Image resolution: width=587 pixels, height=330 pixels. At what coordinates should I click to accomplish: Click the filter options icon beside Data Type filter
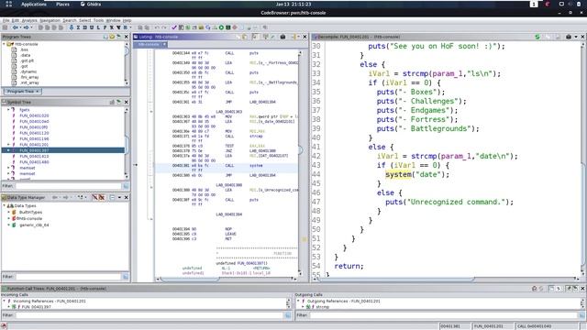point(126,277)
